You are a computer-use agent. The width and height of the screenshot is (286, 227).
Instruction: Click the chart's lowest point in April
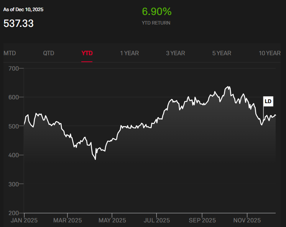95,159
